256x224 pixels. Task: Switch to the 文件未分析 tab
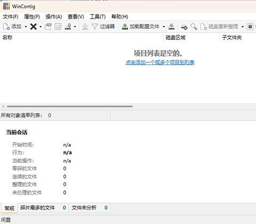click(90, 207)
